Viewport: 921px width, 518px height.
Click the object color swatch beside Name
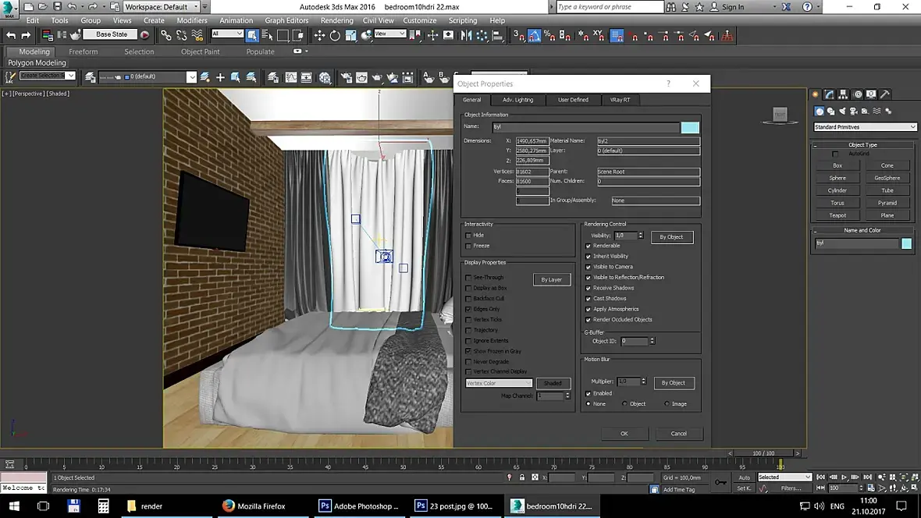(690, 127)
